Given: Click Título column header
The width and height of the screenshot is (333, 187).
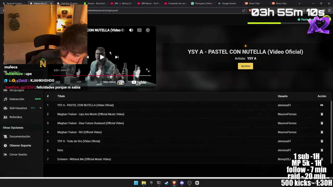Looking at the screenshot, I should (x=61, y=96).
